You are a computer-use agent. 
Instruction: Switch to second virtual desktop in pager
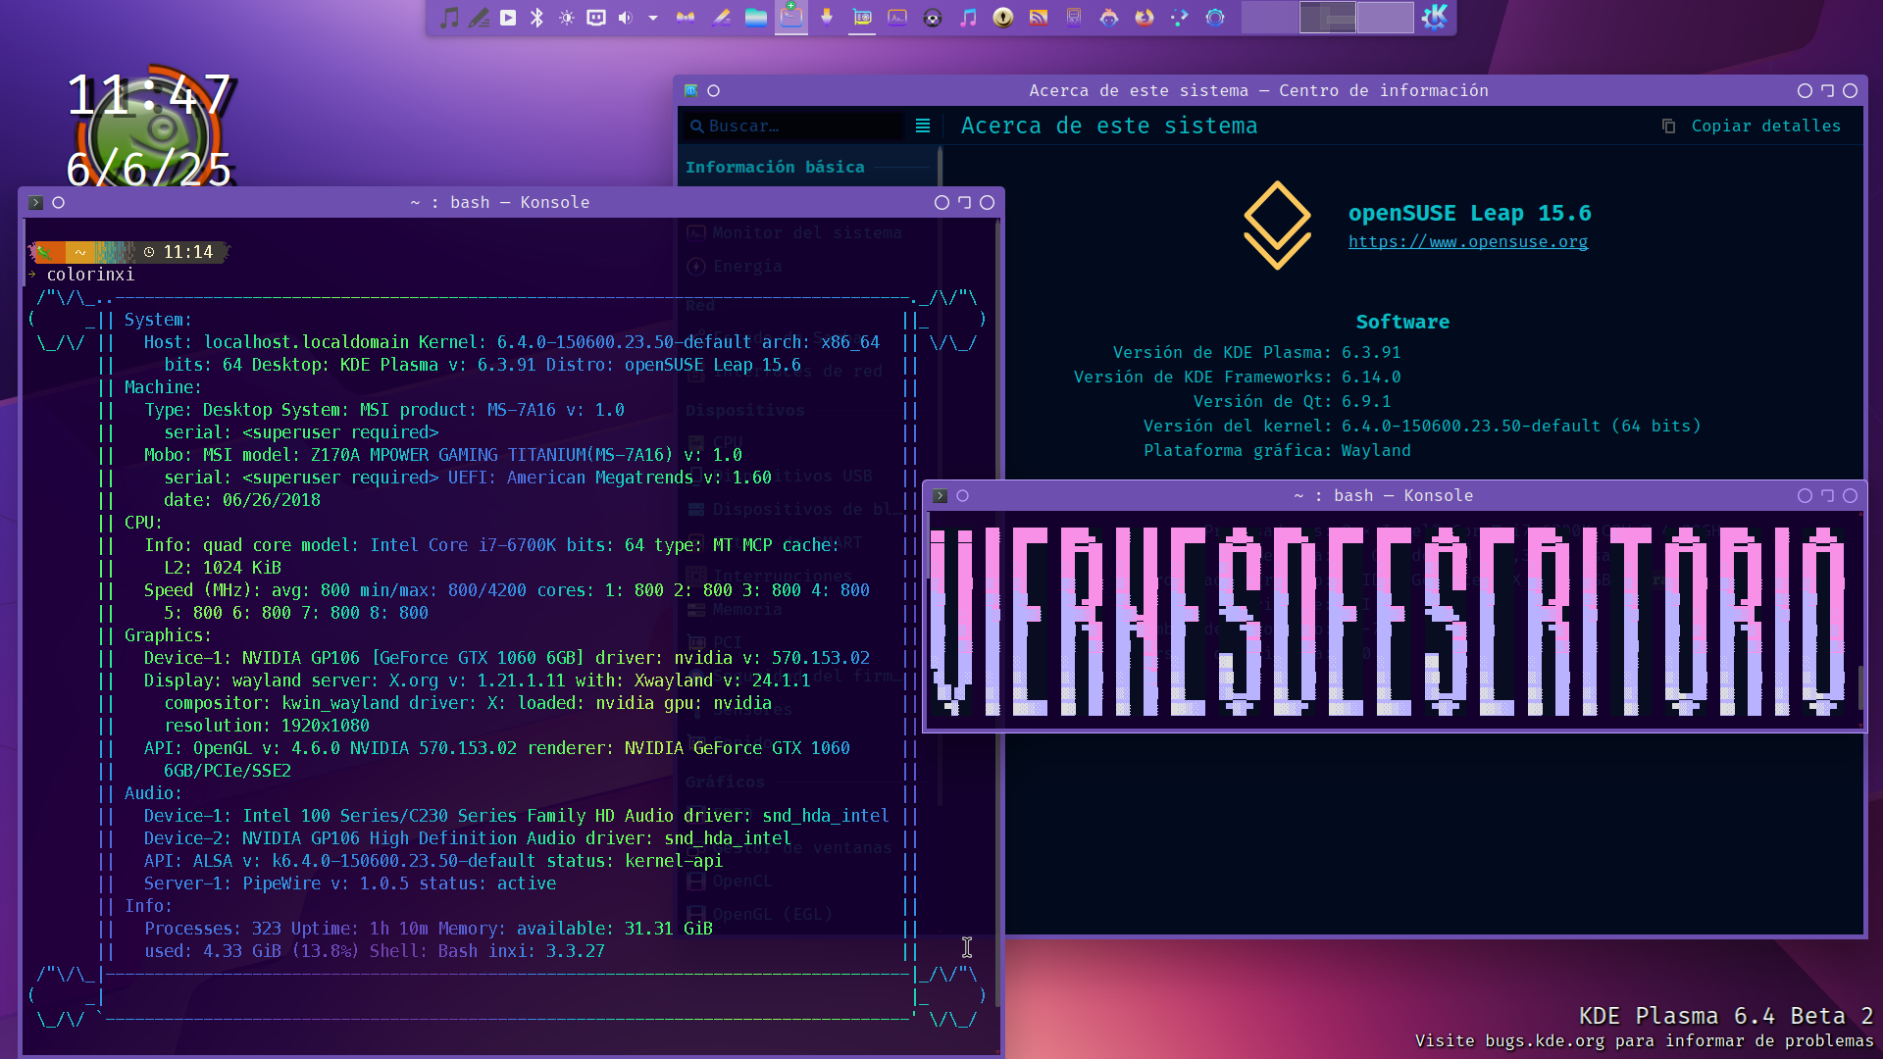[x=1328, y=18]
